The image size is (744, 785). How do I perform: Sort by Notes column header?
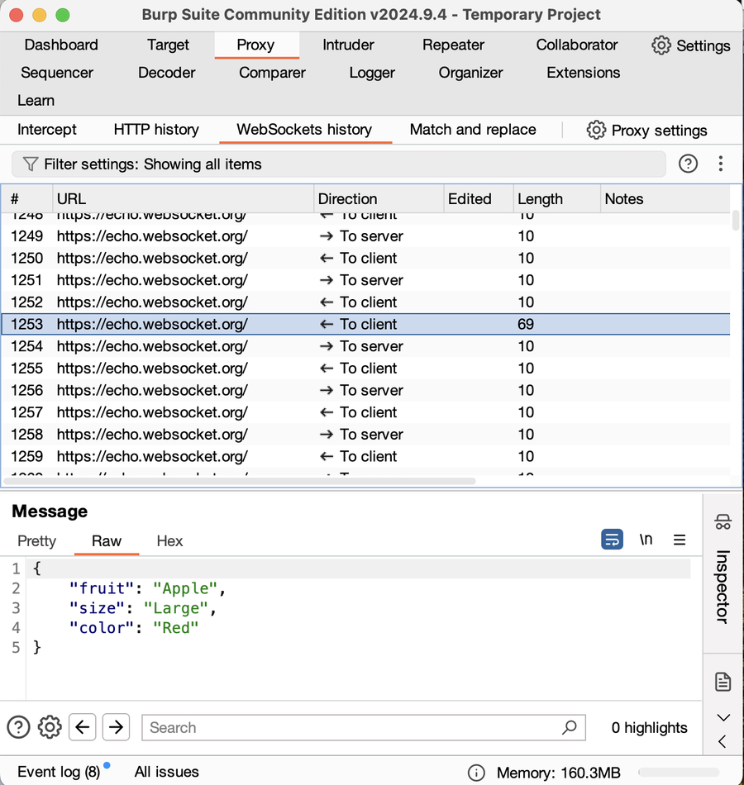(665, 199)
